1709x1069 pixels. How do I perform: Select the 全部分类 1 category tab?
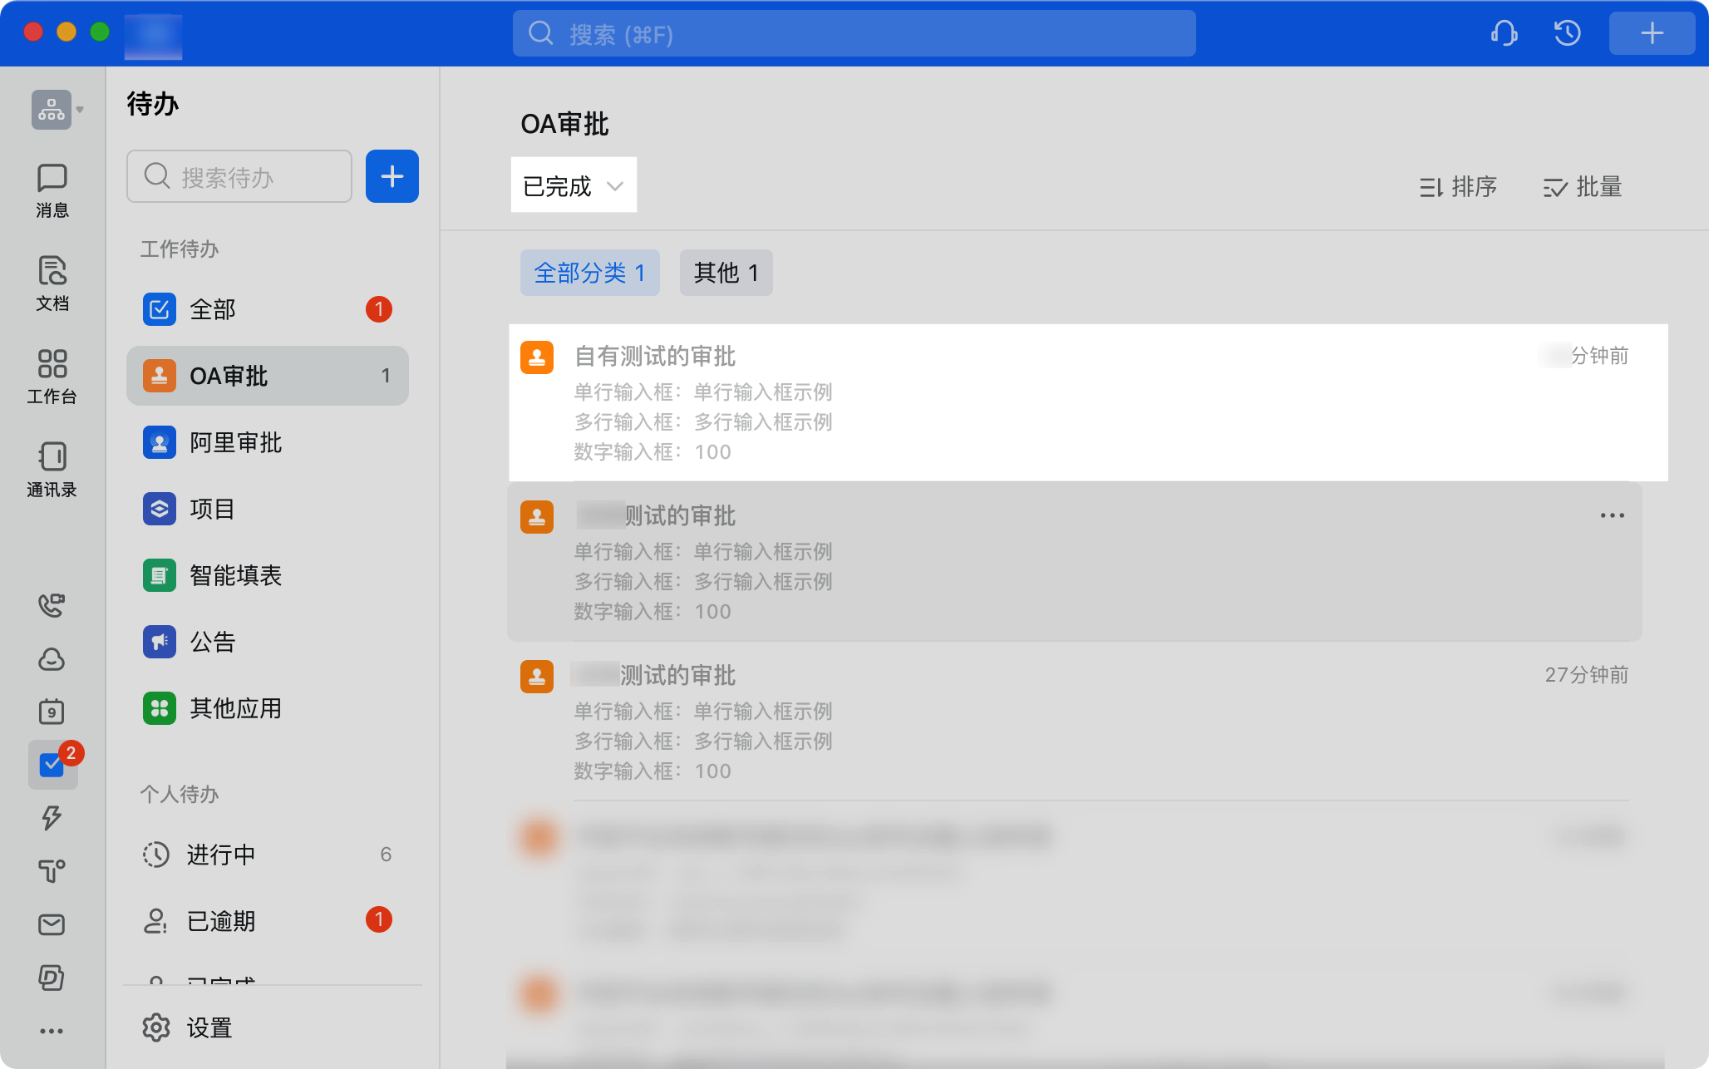tap(589, 273)
